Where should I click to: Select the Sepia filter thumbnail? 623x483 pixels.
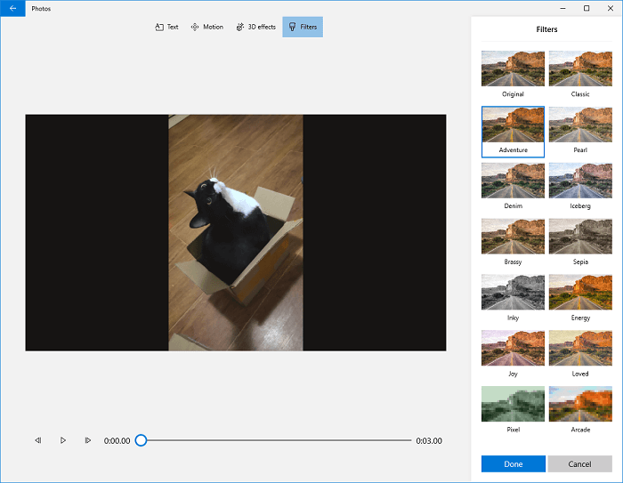tap(580, 237)
